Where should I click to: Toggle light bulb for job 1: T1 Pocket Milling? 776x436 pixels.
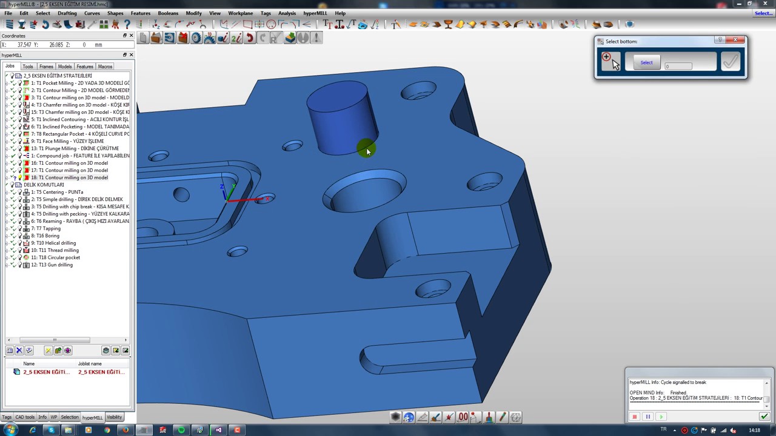(19, 83)
